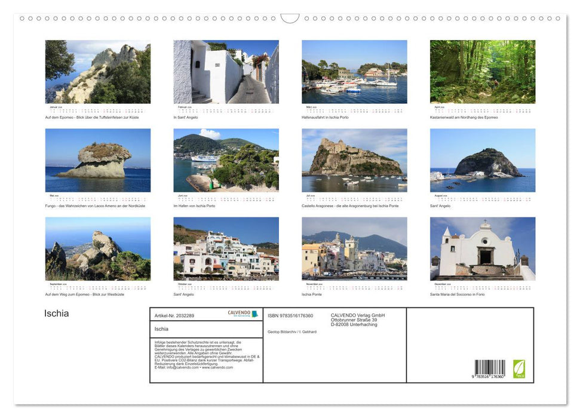Open the April chestnut forest photo
Image resolution: width=580 pixels, height=418 pixels.
click(481, 72)
